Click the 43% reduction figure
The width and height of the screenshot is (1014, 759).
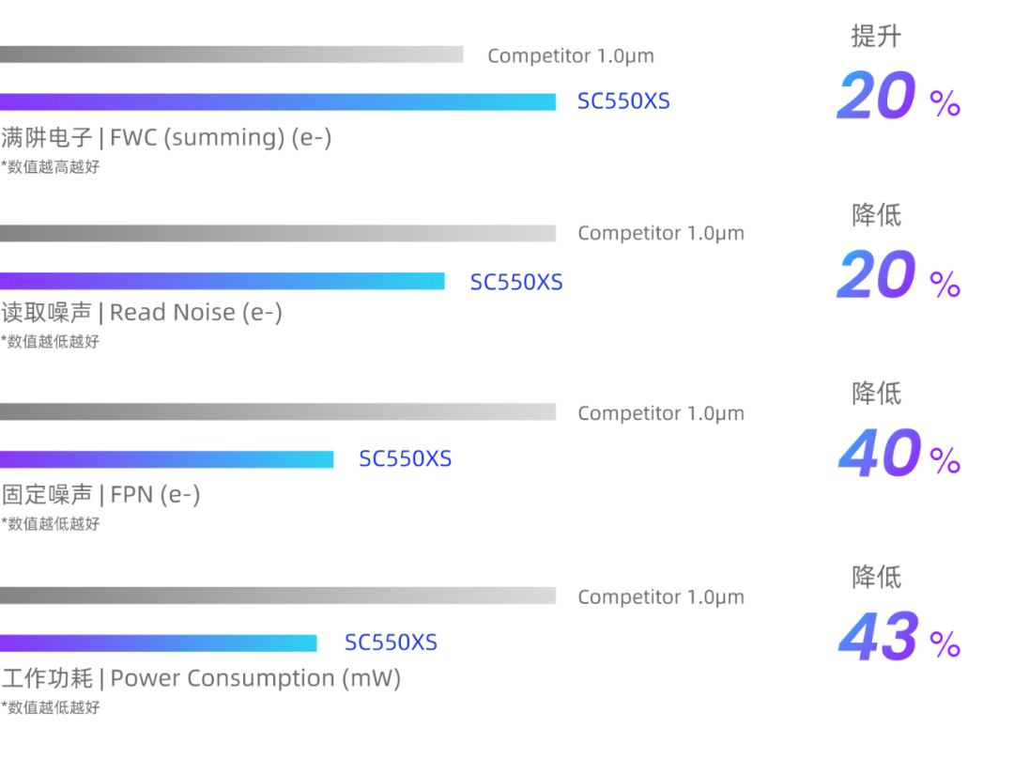coord(899,637)
